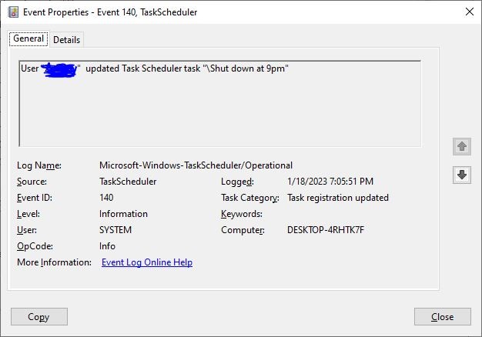Click the OpCode field label
The width and height of the screenshot is (482, 337).
point(35,246)
